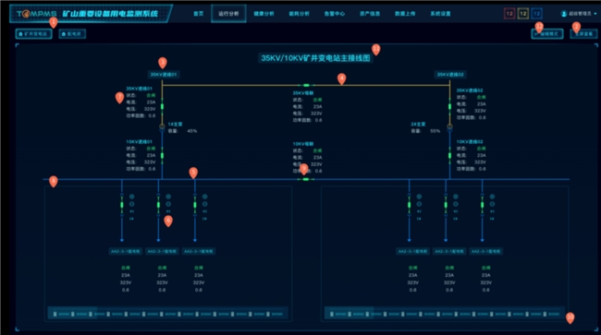Click the 1#主变 transformer symbol
The width and height of the screenshot is (601, 335).
click(x=162, y=127)
